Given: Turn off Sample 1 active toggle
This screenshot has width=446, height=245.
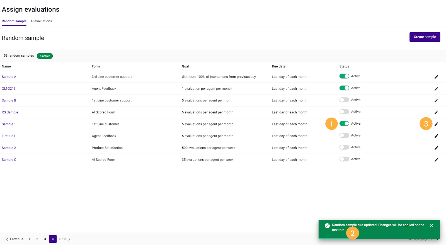Looking at the screenshot, I should point(344,123).
